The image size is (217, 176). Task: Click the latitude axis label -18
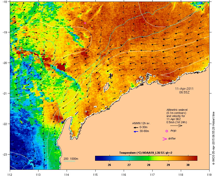5,2
